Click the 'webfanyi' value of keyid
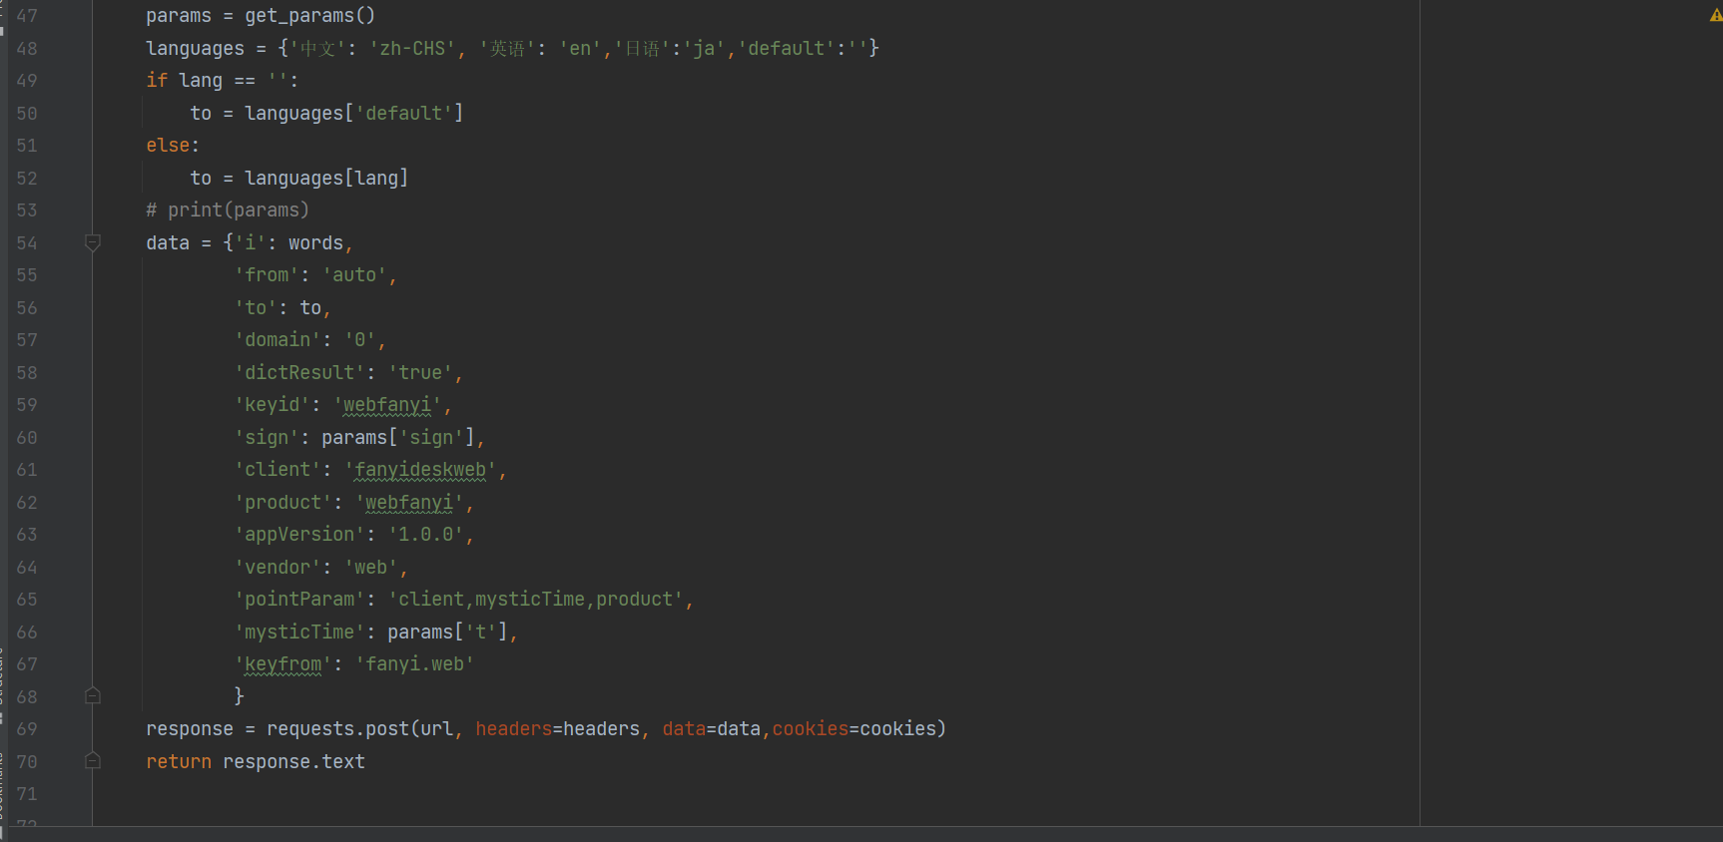The width and height of the screenshot is (1723, 842). click(387, 405)
